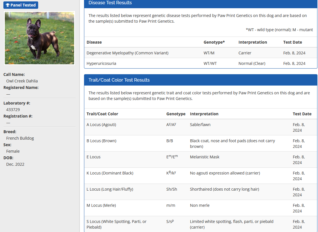Click L Locus (Long Hair/Fluffy) trait name
Screen dimensions: 318x232
[x=110, y=189]
